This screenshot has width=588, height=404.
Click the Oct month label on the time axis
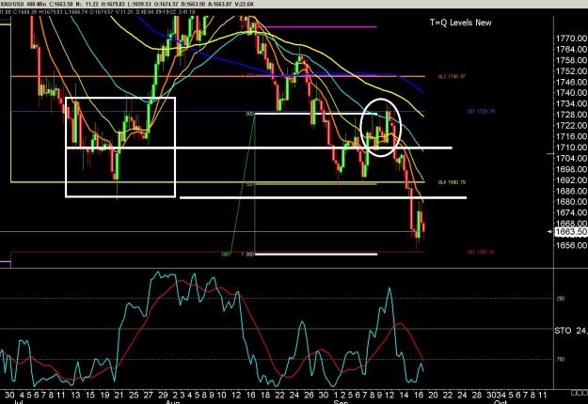click(x=501, y=402)
